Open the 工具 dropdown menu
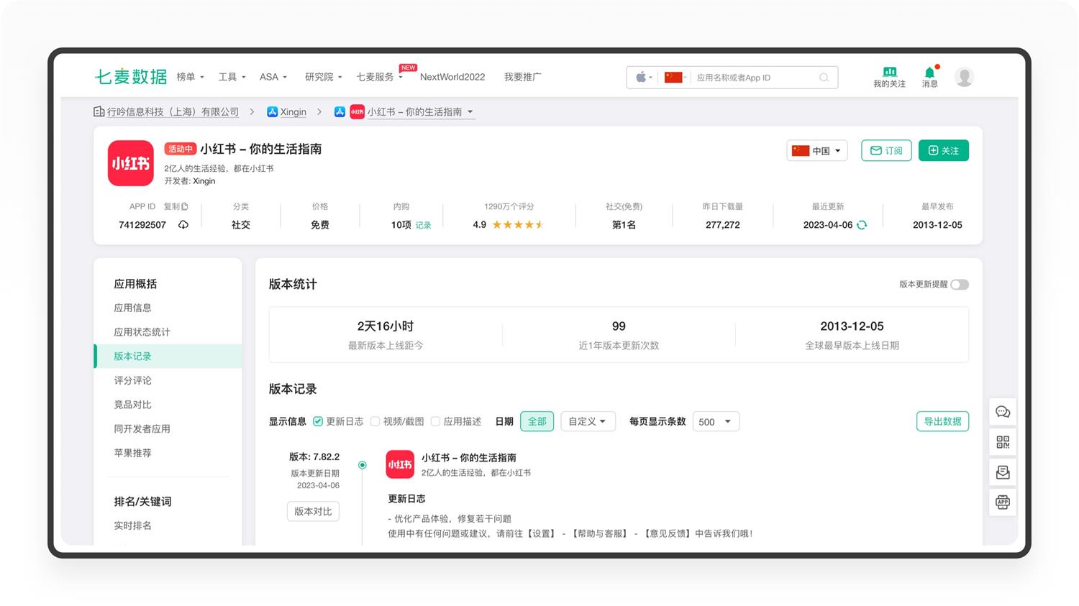This screenshot has width=1079, height=606. click(x=232, y=77)
